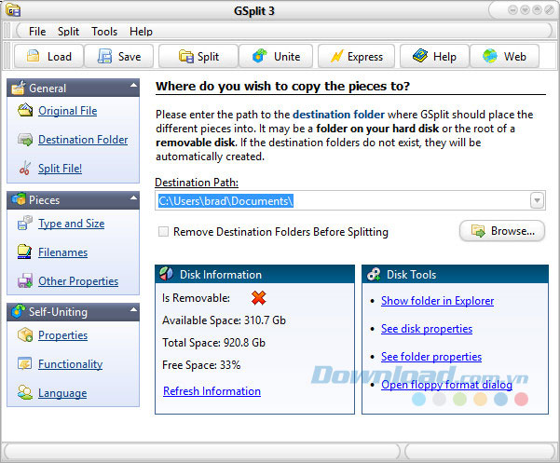This screenshot has width=560, height=463.
Task: Collapse the Pieces panel
Action: point(133,197)
